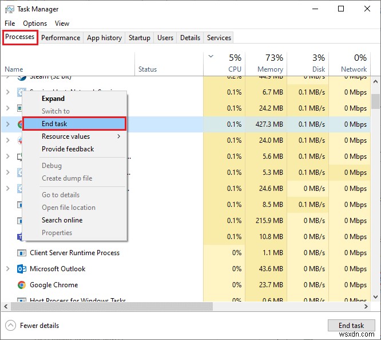Expand the process row using 6.7 MB
Image resolution: width=381 pixels, height=340 pixels.
(8, 92)
